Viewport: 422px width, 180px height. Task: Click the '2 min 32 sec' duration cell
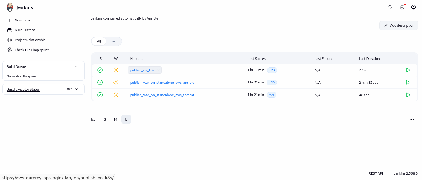click(369, 83)
